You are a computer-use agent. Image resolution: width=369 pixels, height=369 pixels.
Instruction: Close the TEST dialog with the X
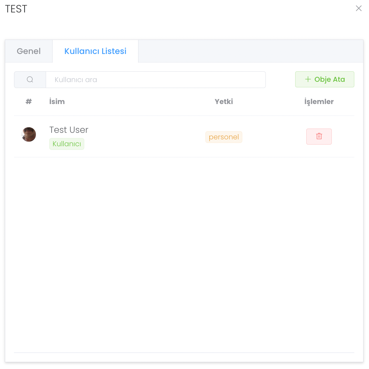pyautogui.click(x=359, y=9)
